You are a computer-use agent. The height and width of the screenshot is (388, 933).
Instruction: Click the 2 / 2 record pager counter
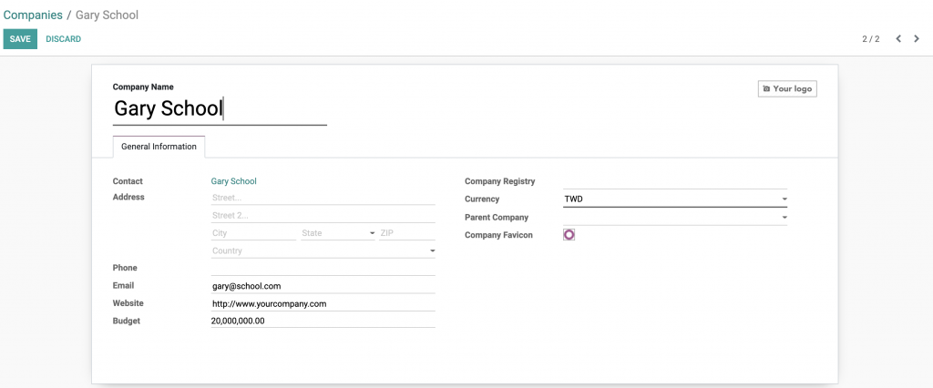tap(871, 39)
